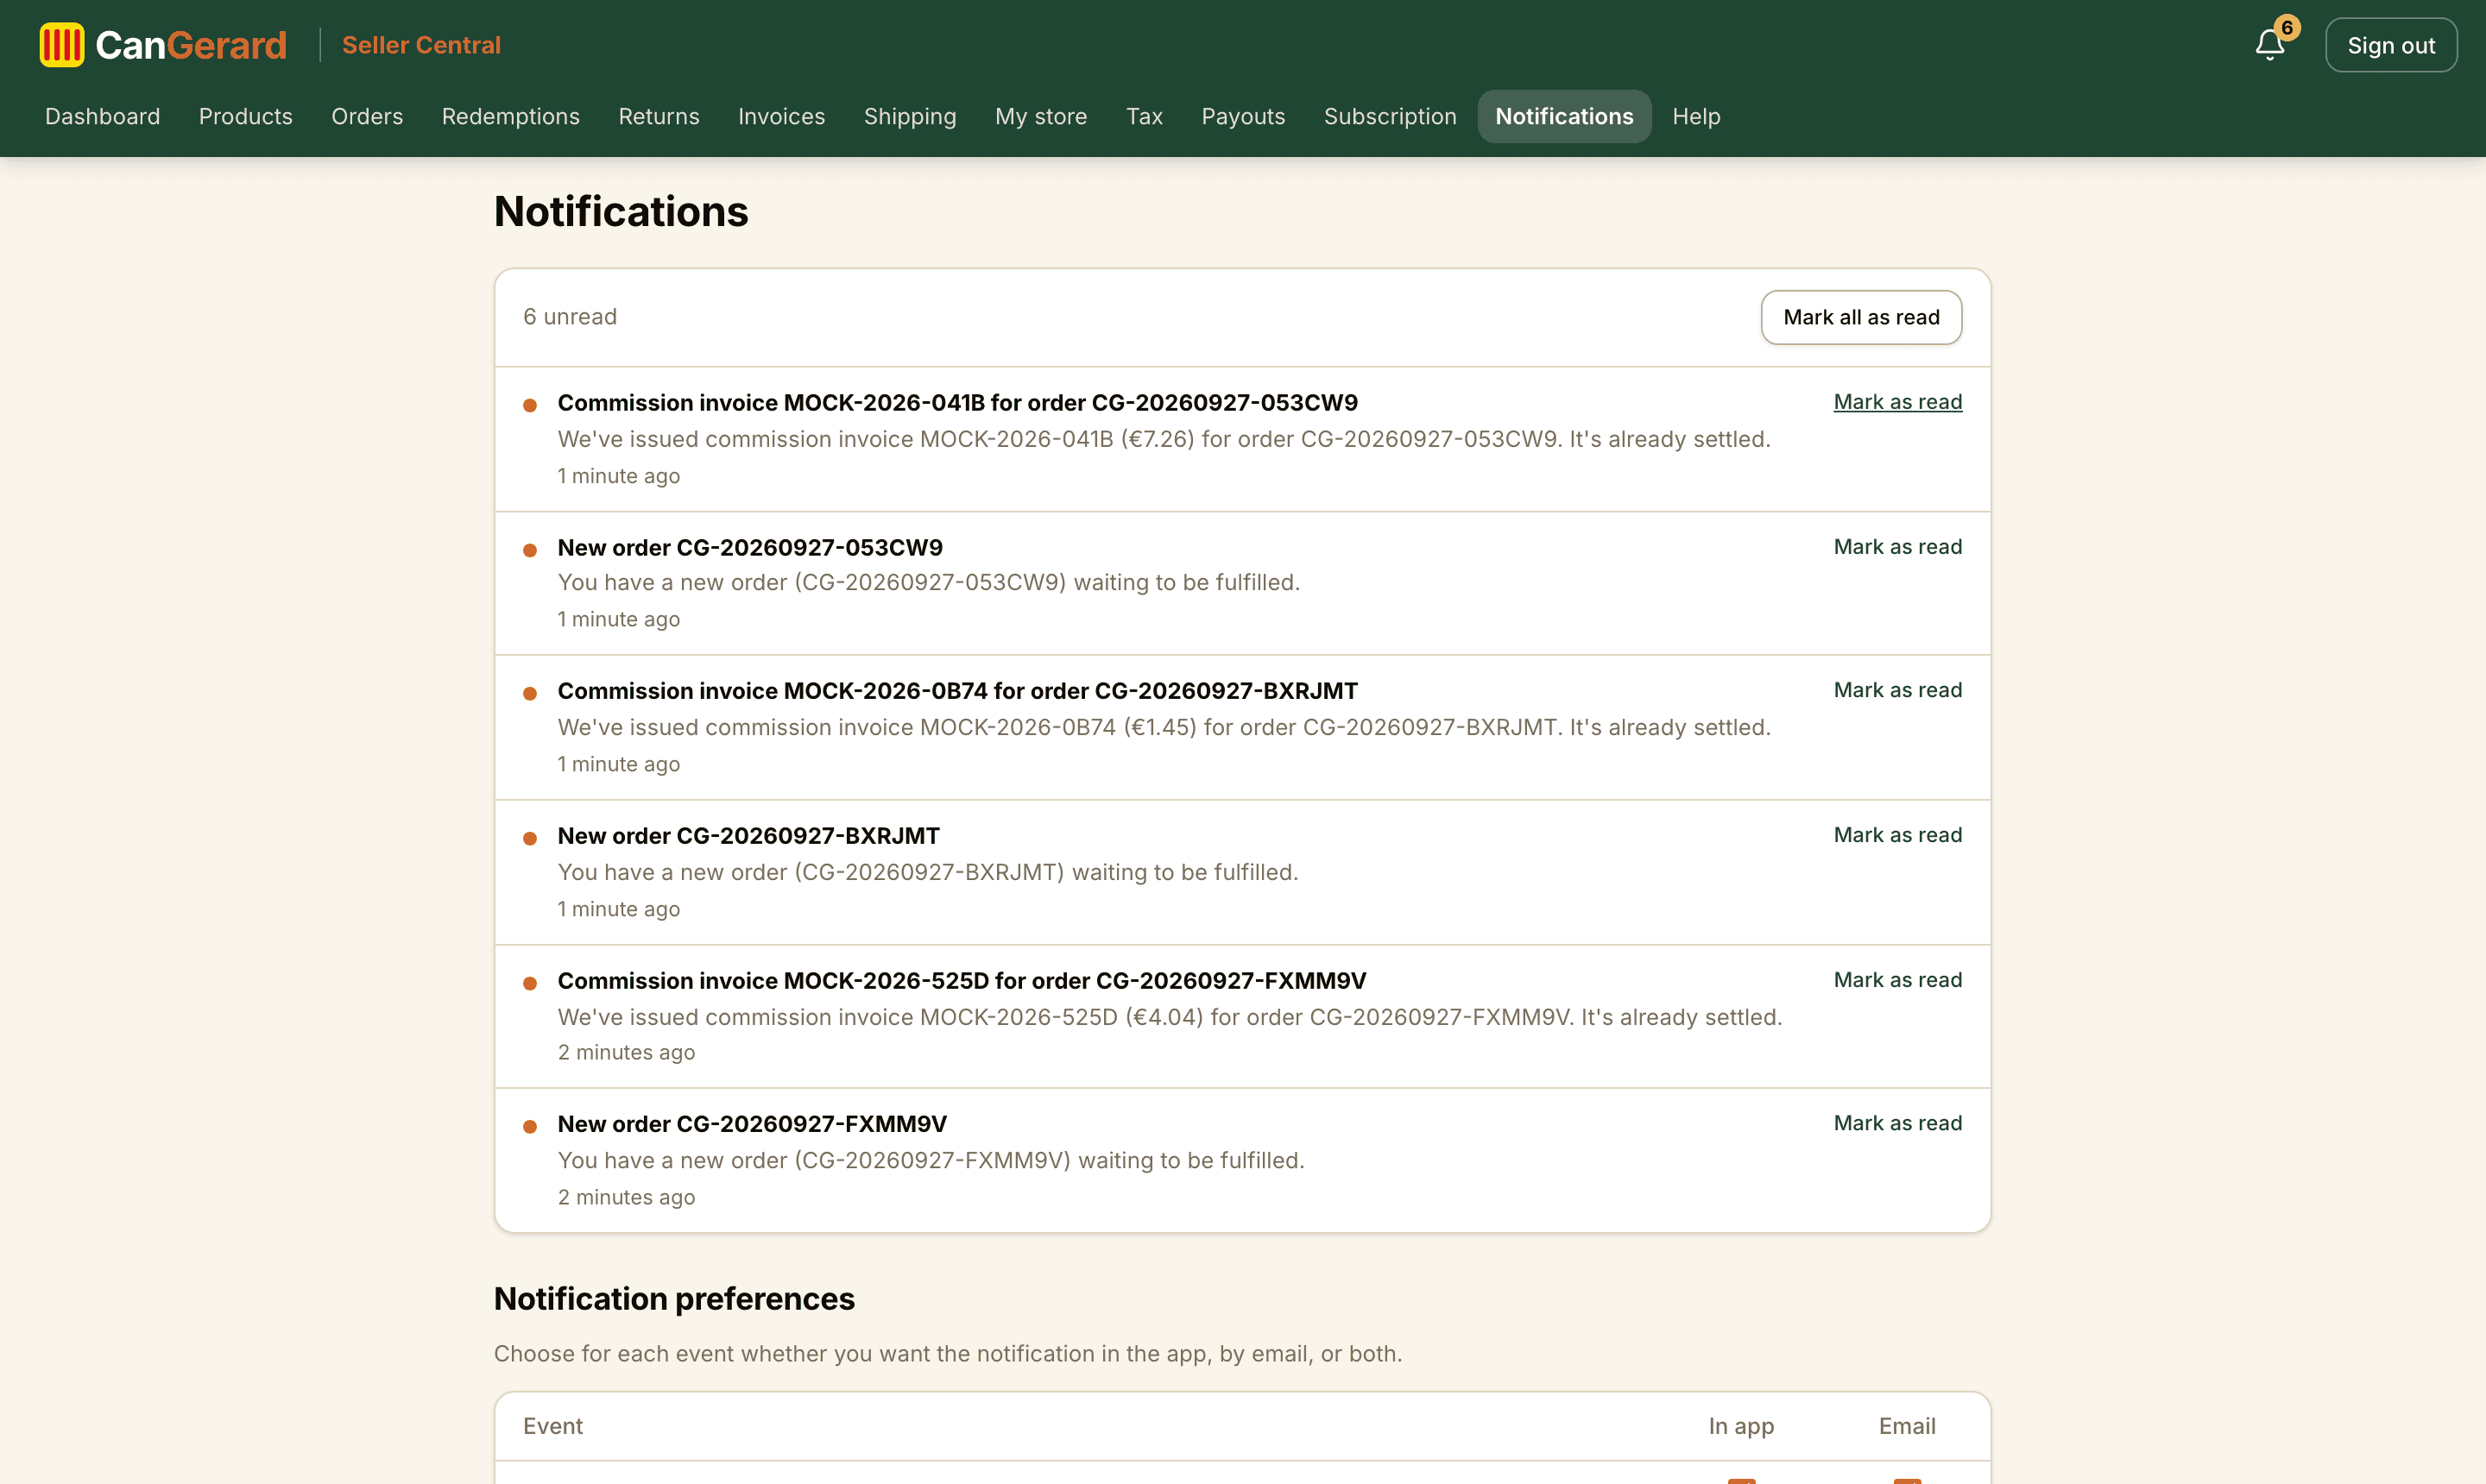
Task: Select the Tax nav item
Action: (1144, 116)
